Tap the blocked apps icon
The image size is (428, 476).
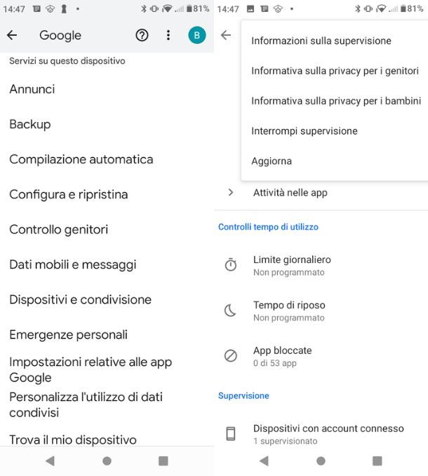point(231,356)
